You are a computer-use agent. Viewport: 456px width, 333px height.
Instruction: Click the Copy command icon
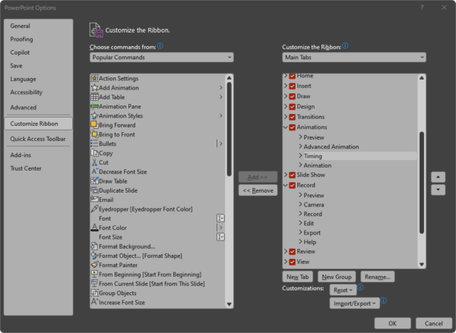pos(94,153)
